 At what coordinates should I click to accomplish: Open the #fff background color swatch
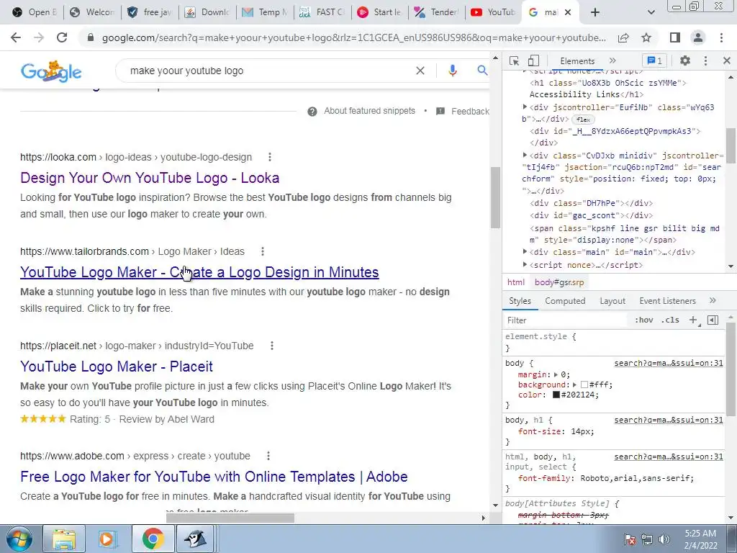point(584,385)
